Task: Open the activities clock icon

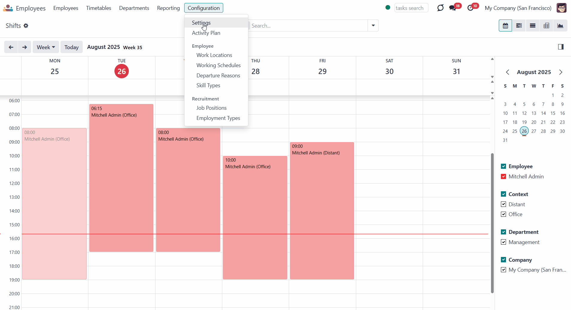Action: pos(470,8)
